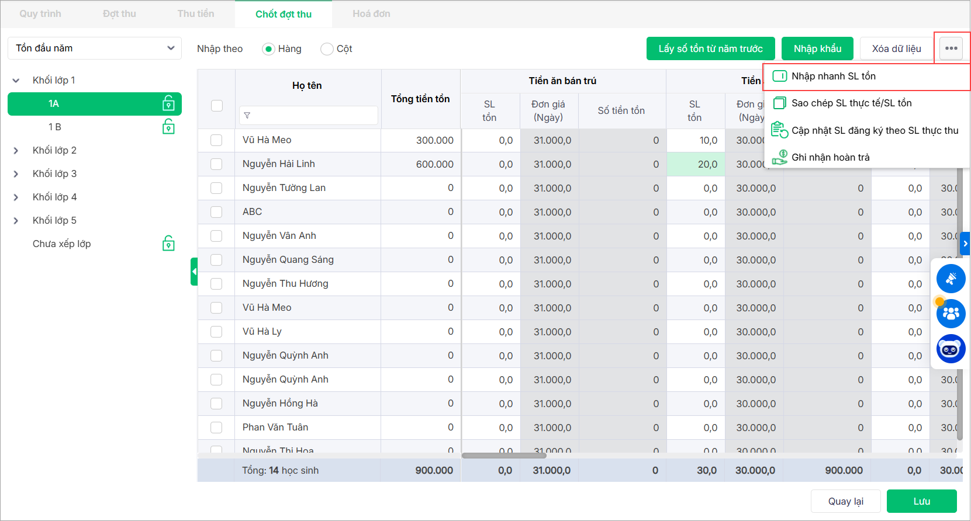Click Lấy số tồn từ năm trước button
971x521 pixels.
point(710,48)
